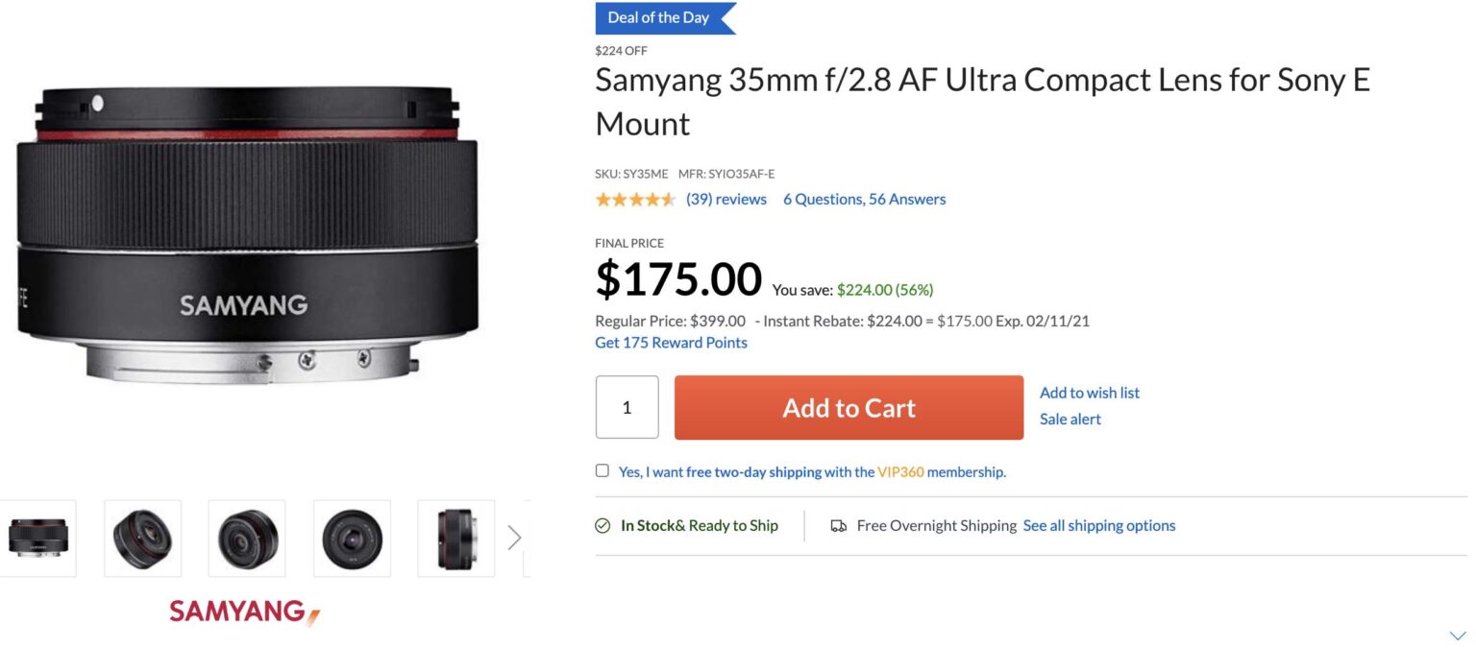Click the truck icon beside Free Overnight Shipping
The image size is (1476, 648).
click(839, 525)
